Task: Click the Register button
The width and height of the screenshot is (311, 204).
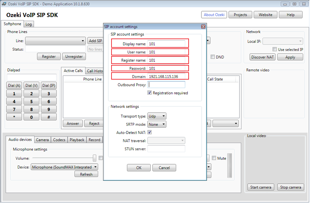Action: [49, 57]
